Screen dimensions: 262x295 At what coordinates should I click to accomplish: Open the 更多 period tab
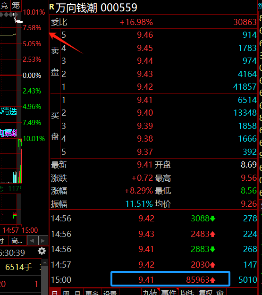point(92,293)
